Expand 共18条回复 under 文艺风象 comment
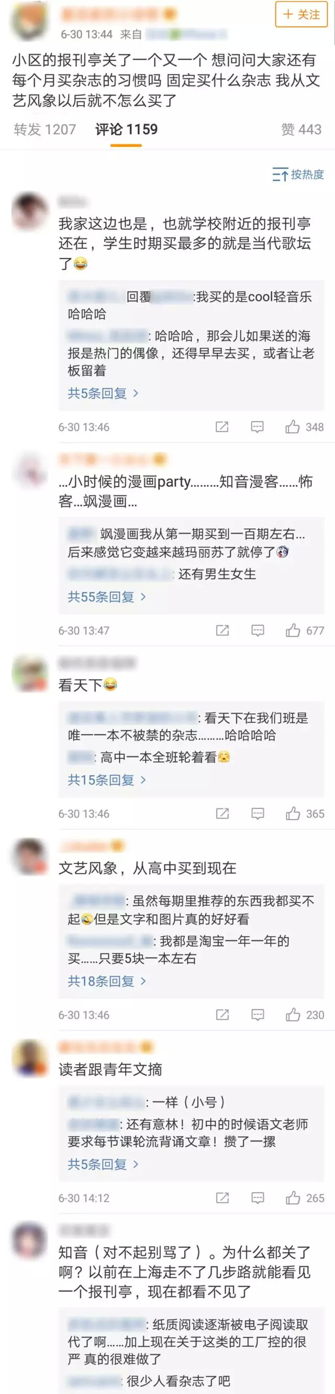 107,980
